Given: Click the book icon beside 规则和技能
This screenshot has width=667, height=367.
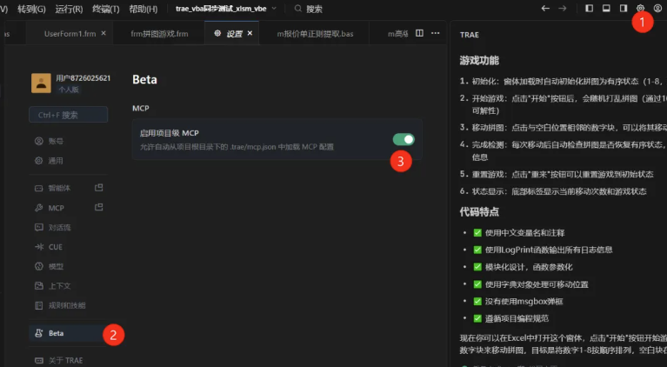Looking at the screenshot, I should [39, 305].
